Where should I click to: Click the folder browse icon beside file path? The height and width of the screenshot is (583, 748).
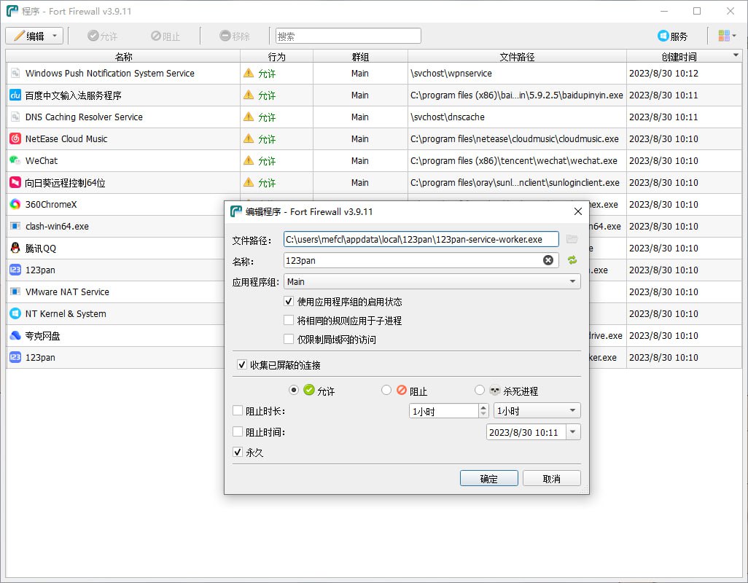pyautogui.click(x=572, y=239)
